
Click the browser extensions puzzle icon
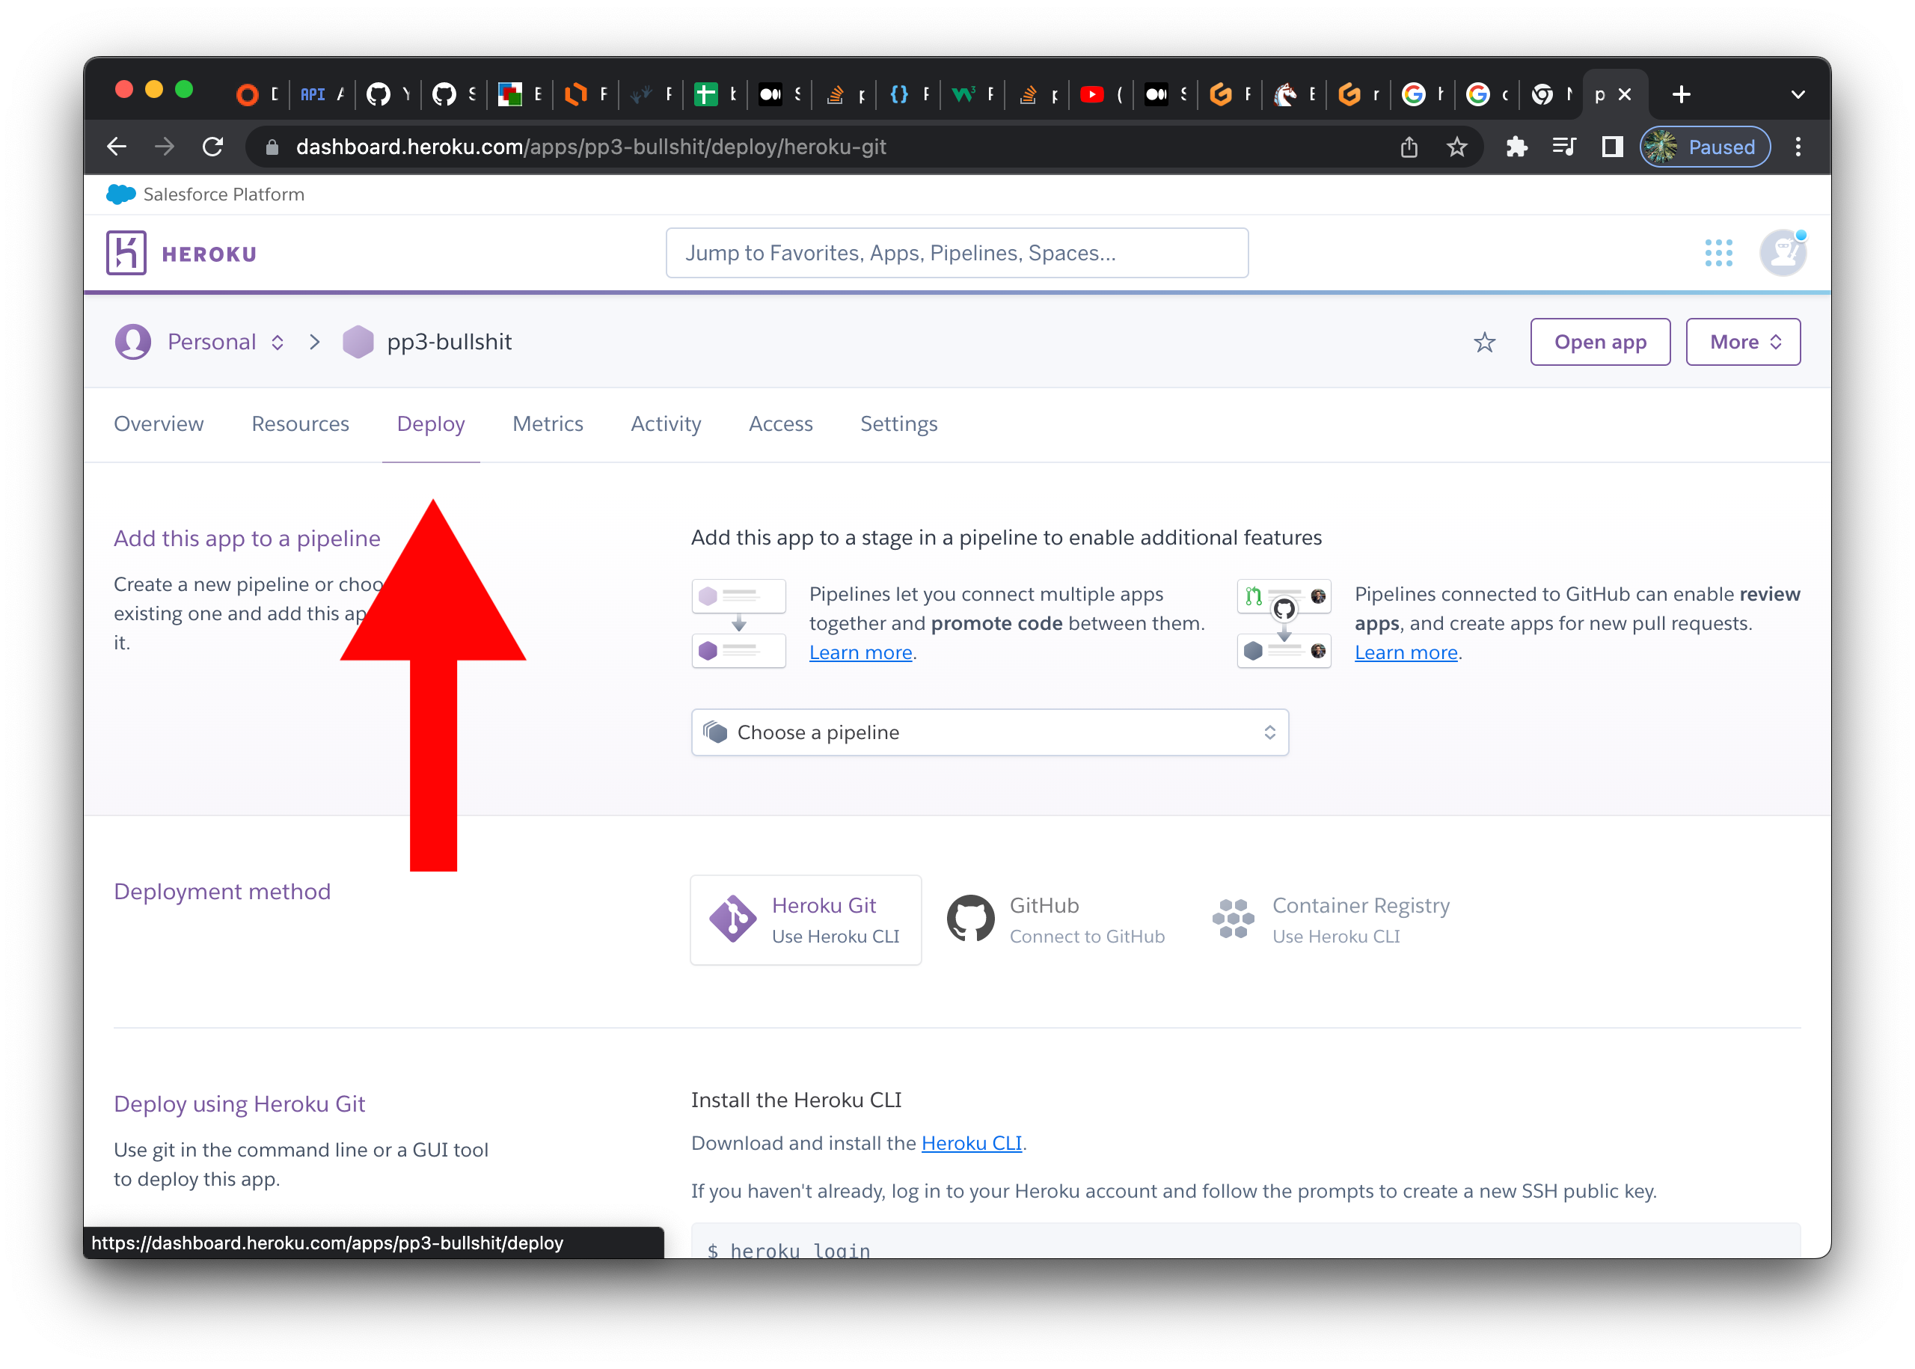click(1516, 147)
